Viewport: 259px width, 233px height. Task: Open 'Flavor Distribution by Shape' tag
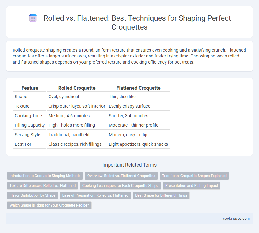33,195
